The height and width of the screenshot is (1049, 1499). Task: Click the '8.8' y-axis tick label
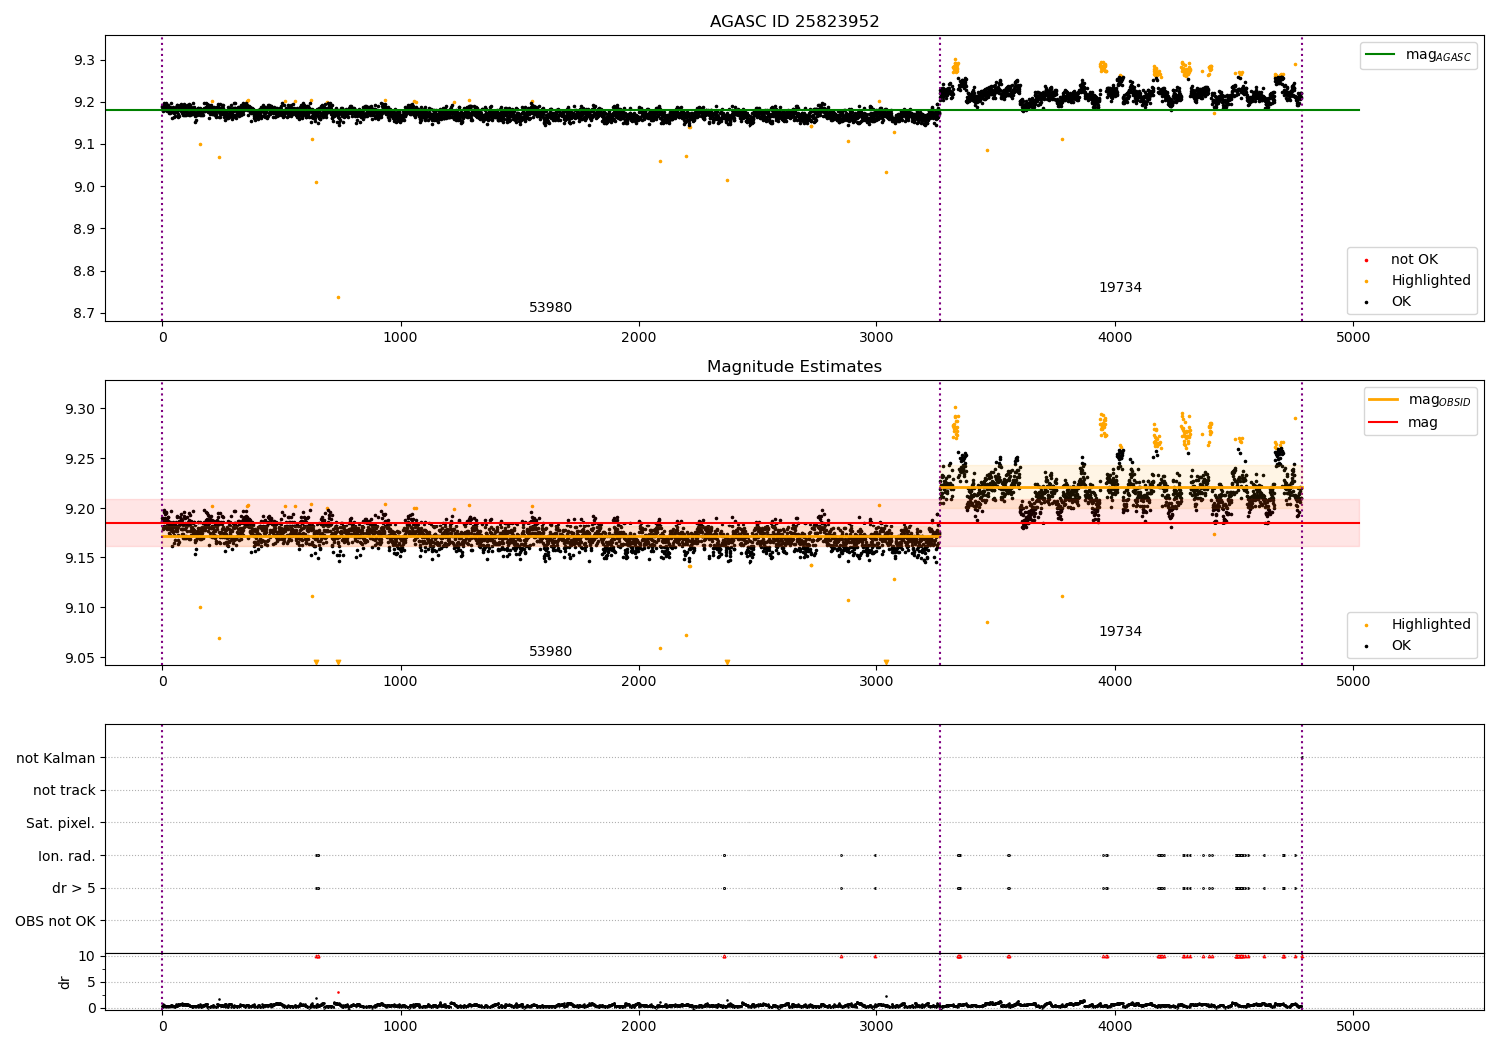tap(85, 272)
